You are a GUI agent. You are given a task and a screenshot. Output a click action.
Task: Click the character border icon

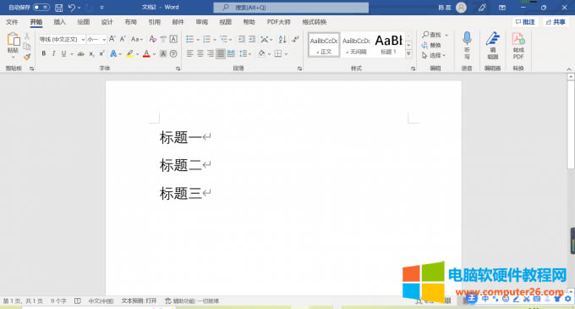pyautogui.click(x=173, y=39)
